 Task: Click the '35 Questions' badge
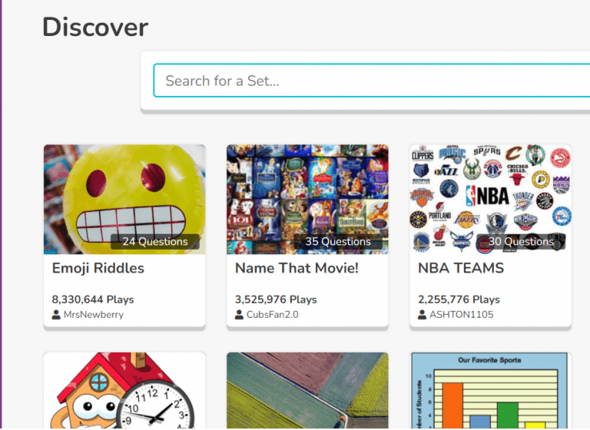[338, 242]
